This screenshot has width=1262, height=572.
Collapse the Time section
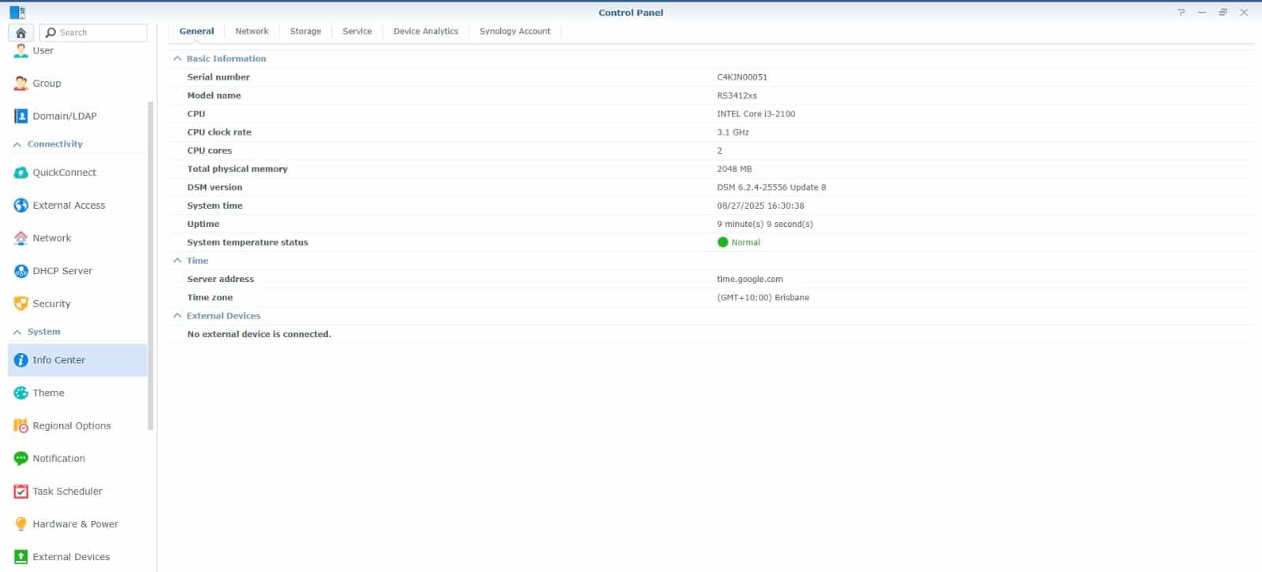pyautogui.click(x=177, y=261)
